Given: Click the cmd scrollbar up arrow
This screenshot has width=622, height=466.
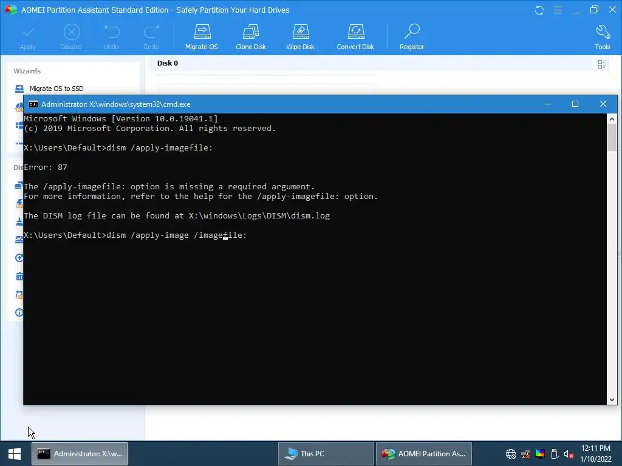Looking at the screenshot, I should tap(612, 118).
